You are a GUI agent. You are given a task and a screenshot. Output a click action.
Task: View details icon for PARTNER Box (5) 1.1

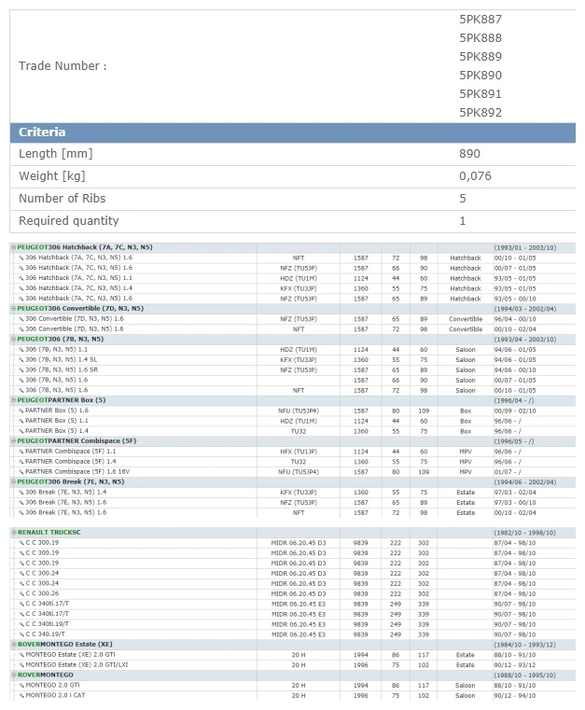21,421
